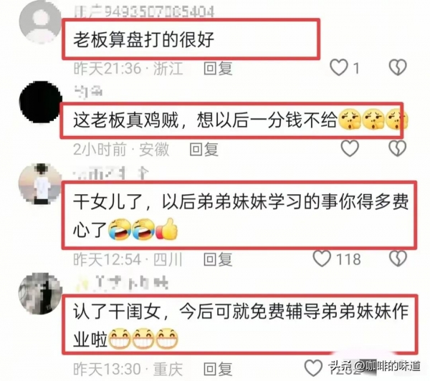Like the 老板算盘打的很好 comment
Viewport: 430px width, 381px height.
[x=339, y=67]
